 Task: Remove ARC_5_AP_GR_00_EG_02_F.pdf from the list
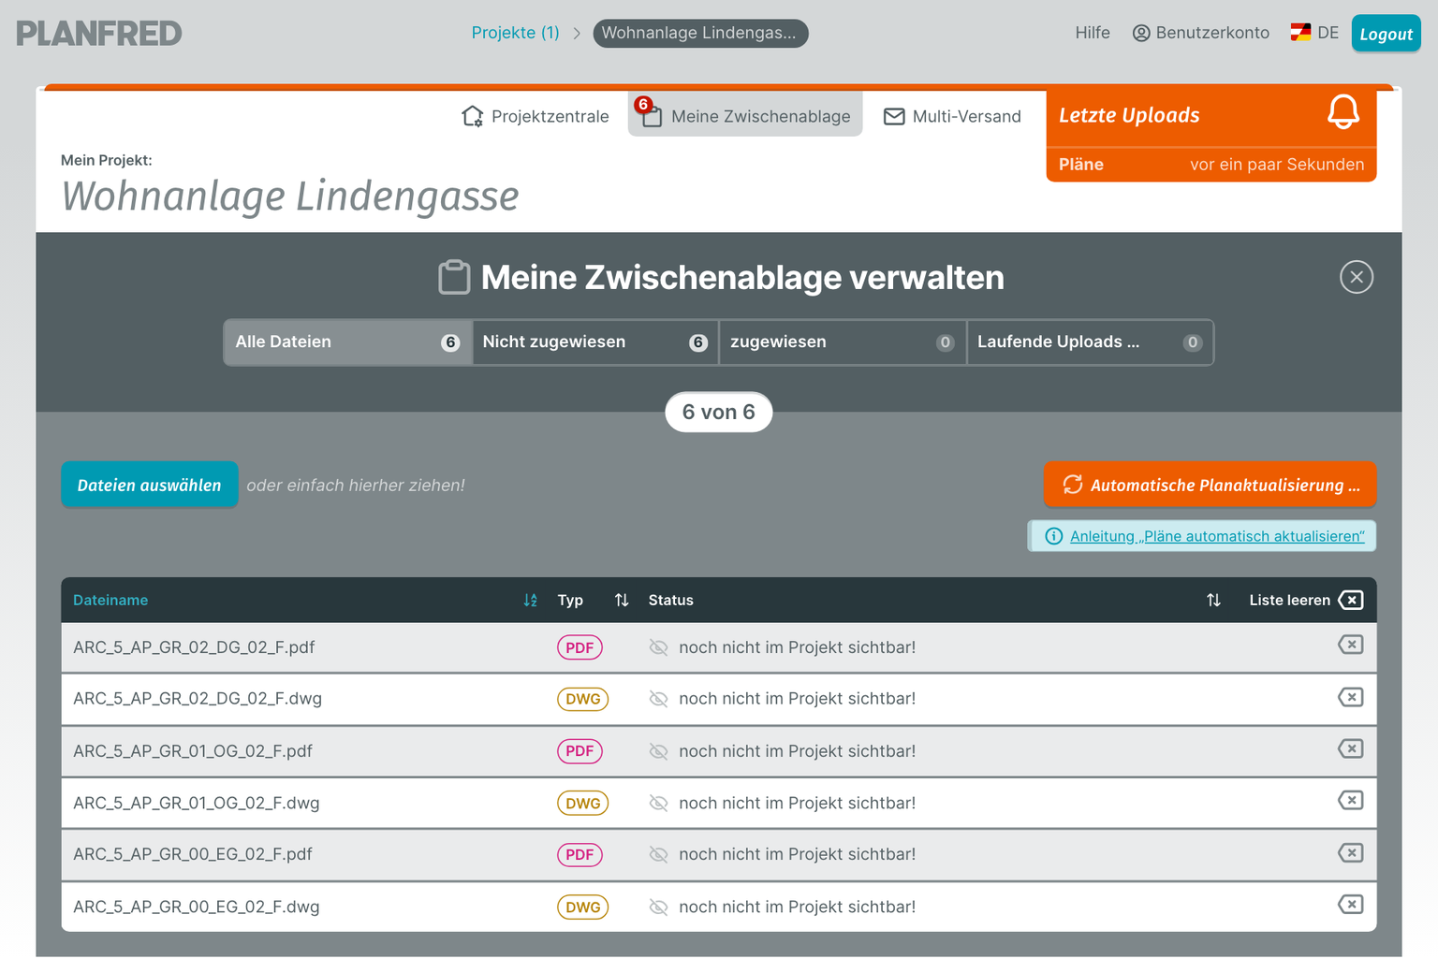click(x=1351, y=852)
